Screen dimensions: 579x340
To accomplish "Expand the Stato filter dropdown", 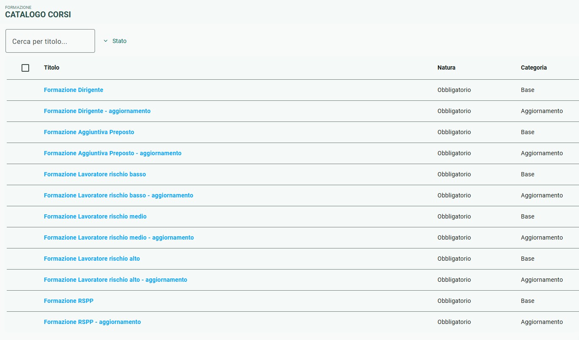I will 115,41.
